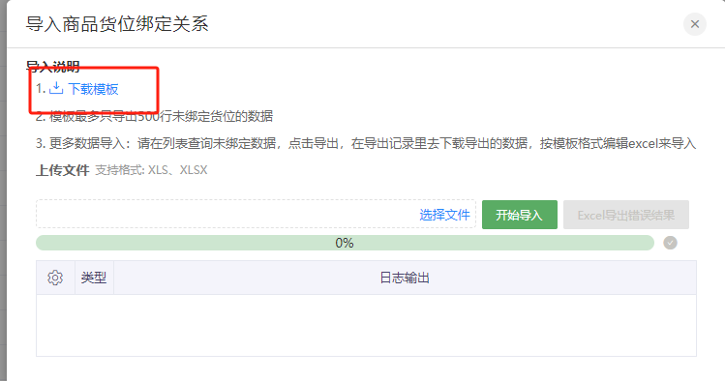The height and width of the screenshot is (381, 725).
Task: Start import with the green 开始导入 button
Action: (519, 215)
